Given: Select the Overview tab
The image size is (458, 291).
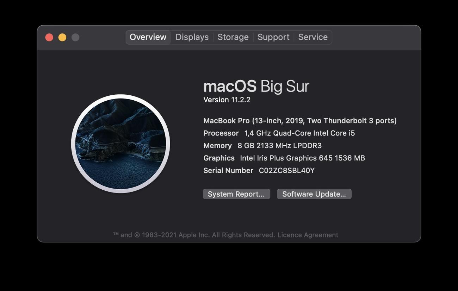Looking at the screenshot, I should (148, 37).
